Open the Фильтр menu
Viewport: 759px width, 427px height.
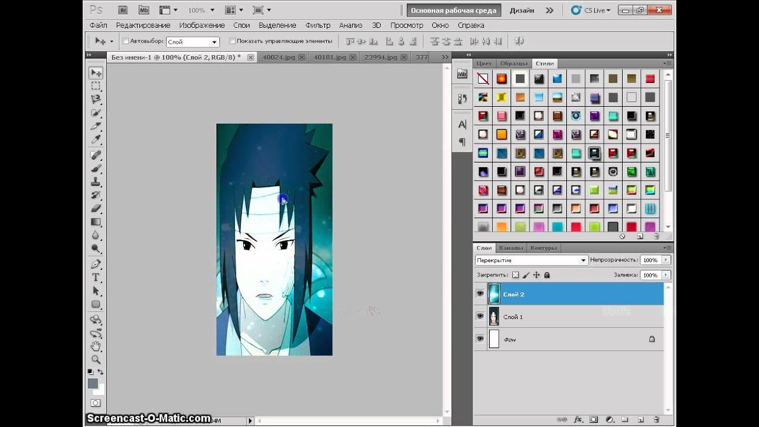pyautogui.click(x=318, y=26)
